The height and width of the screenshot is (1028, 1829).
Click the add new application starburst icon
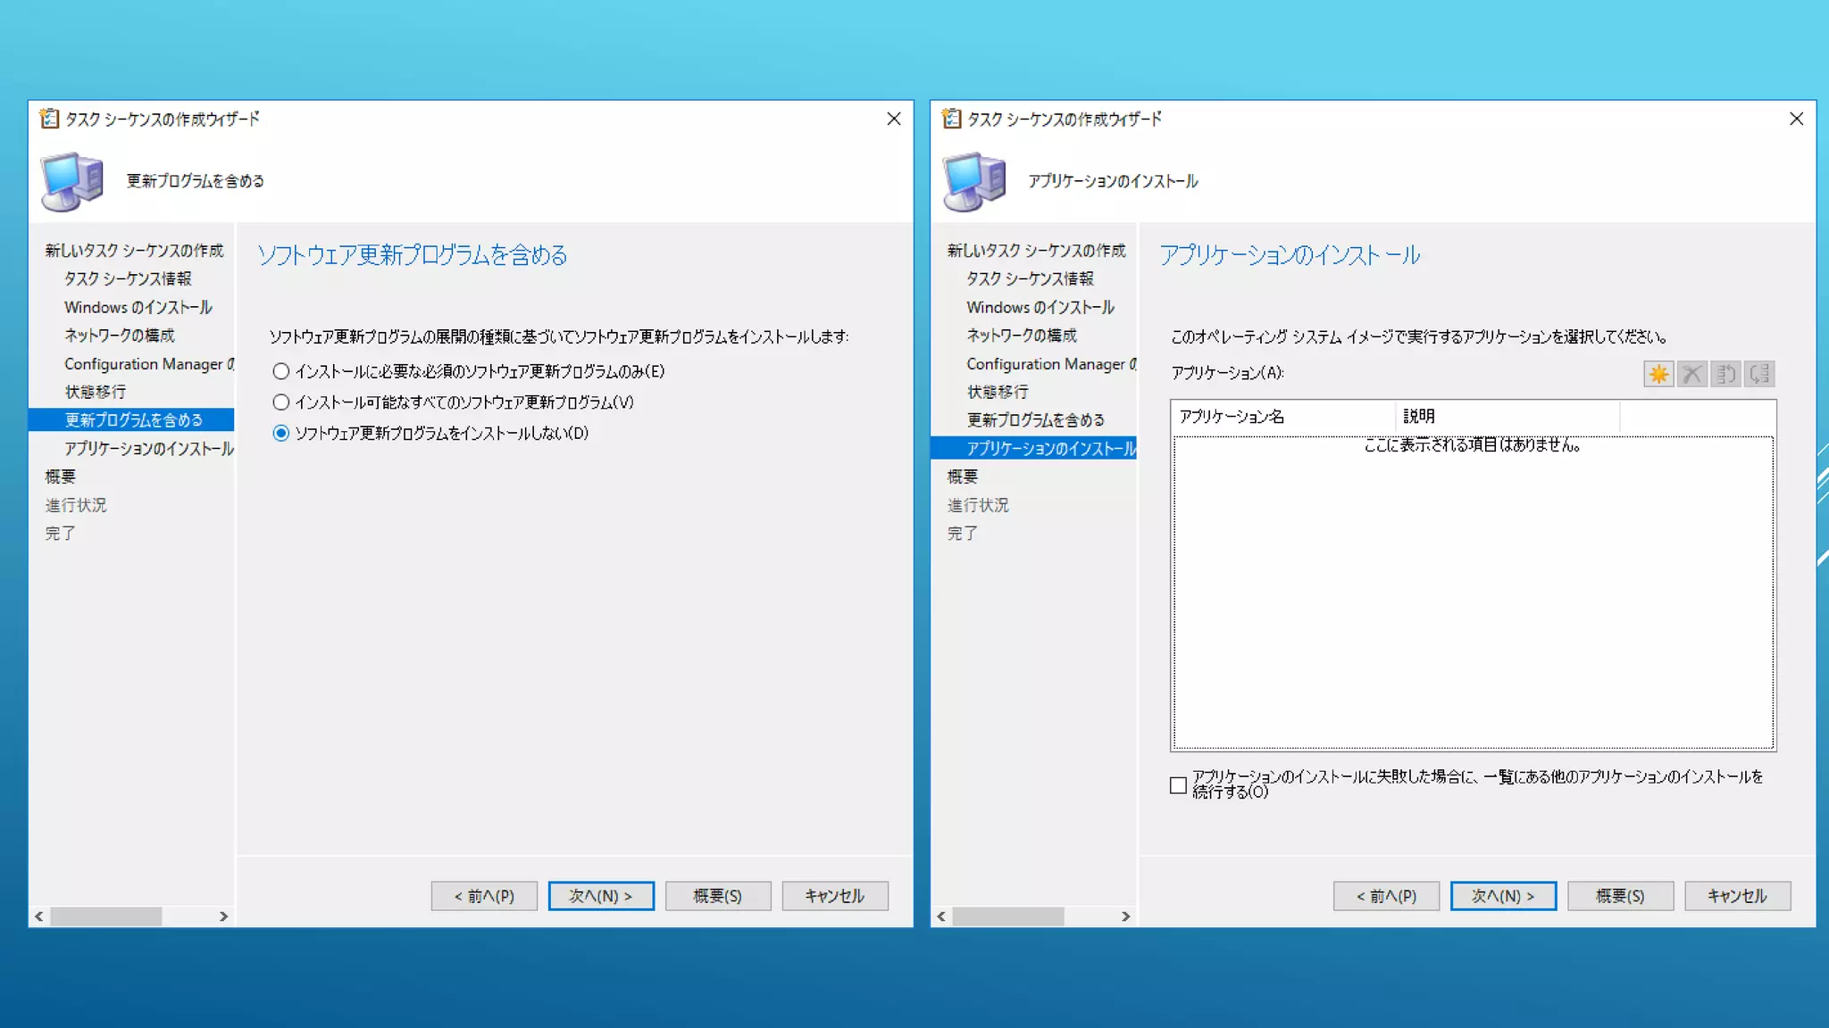pyautogui.click(x=1658, y=374)
